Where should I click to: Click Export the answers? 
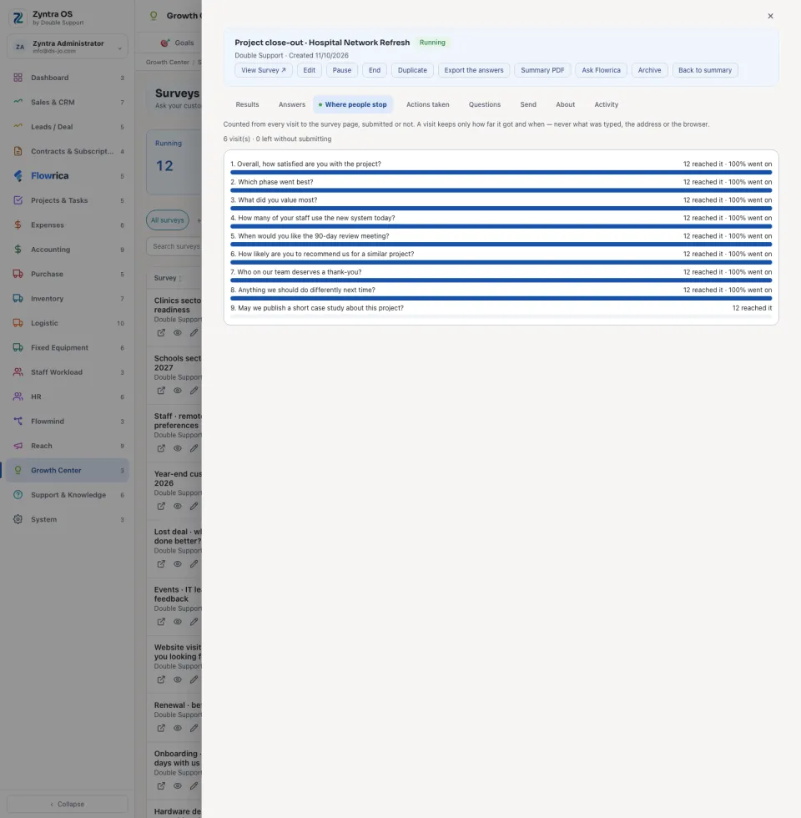click(x=474, y=70)
